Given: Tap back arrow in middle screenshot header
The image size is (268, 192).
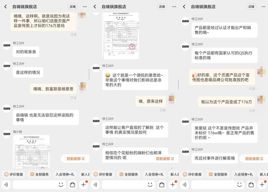Looking at the screenshot, I should pos(95,7).
